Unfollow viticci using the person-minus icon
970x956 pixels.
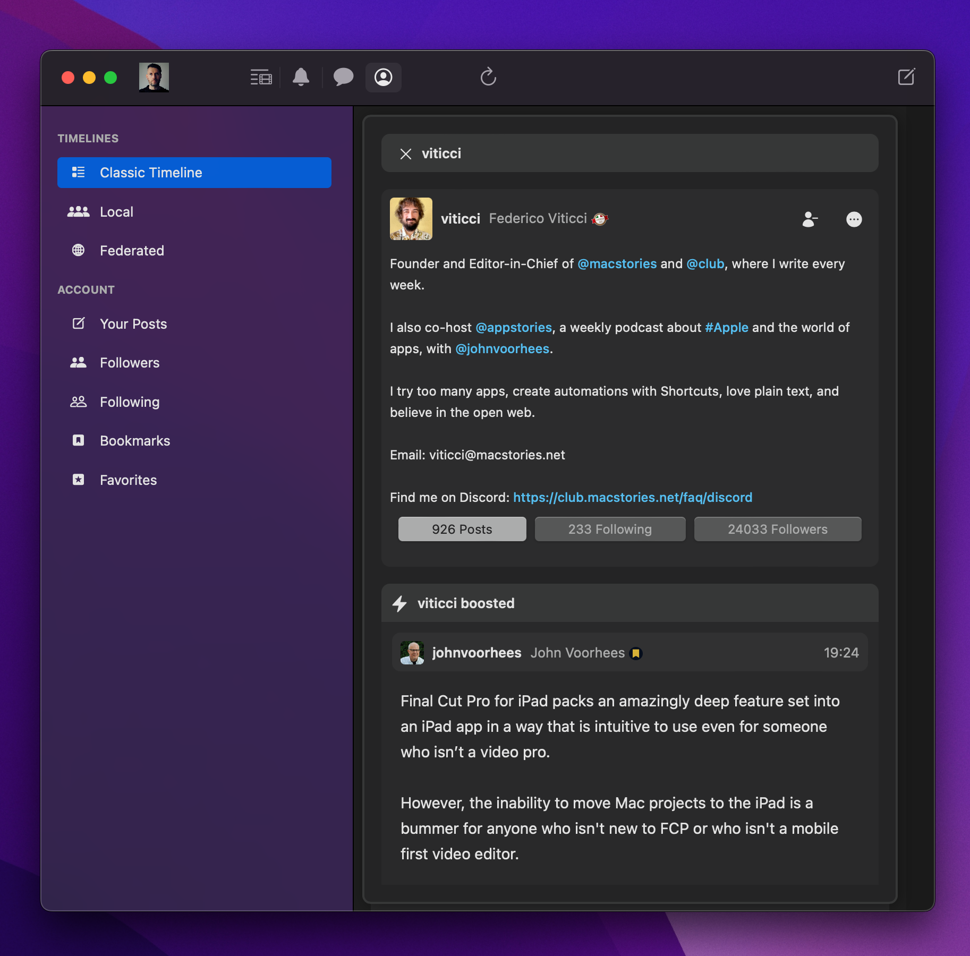[810, 219]
